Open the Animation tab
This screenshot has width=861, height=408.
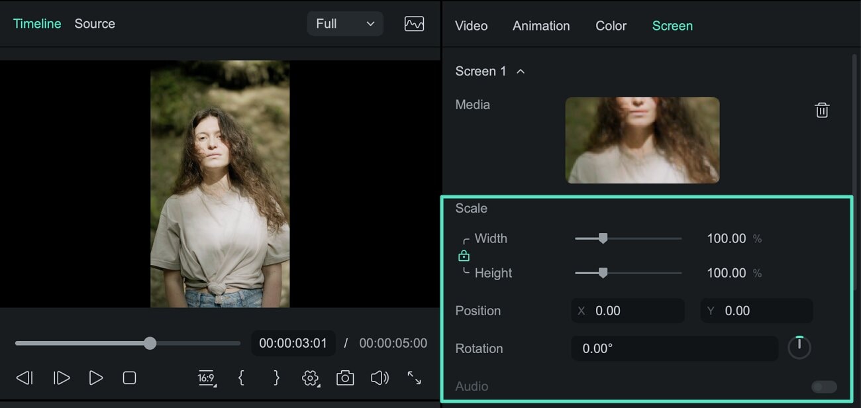(x=541, y=26)
